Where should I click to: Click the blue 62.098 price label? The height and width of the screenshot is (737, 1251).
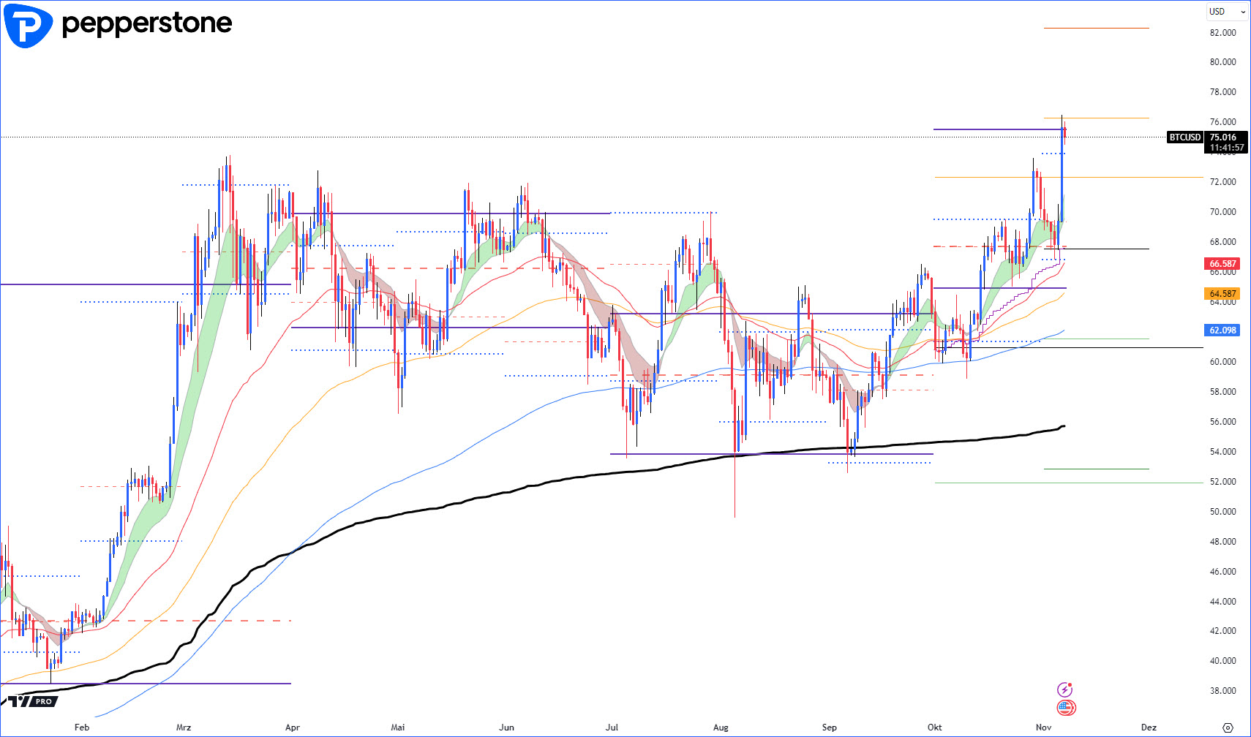coord(1222,330)
